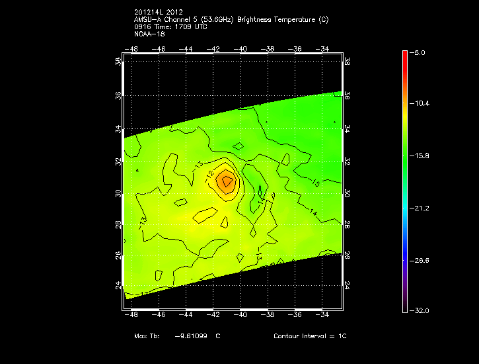Select the -26.6 color bar label

point(422,260)
